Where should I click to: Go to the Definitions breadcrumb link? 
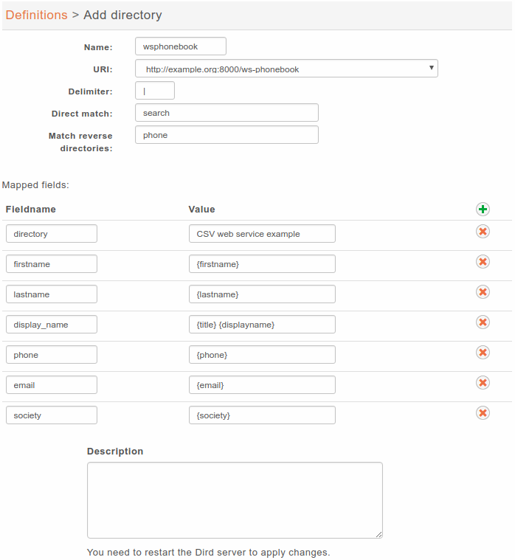(36, 15)
